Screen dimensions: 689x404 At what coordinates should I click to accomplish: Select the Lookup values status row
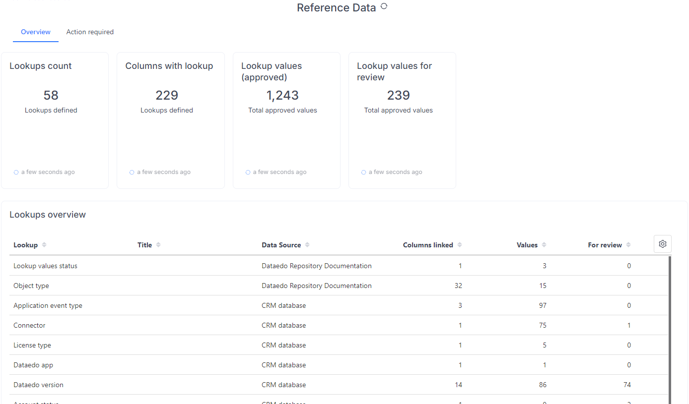(x=339, y=266)
